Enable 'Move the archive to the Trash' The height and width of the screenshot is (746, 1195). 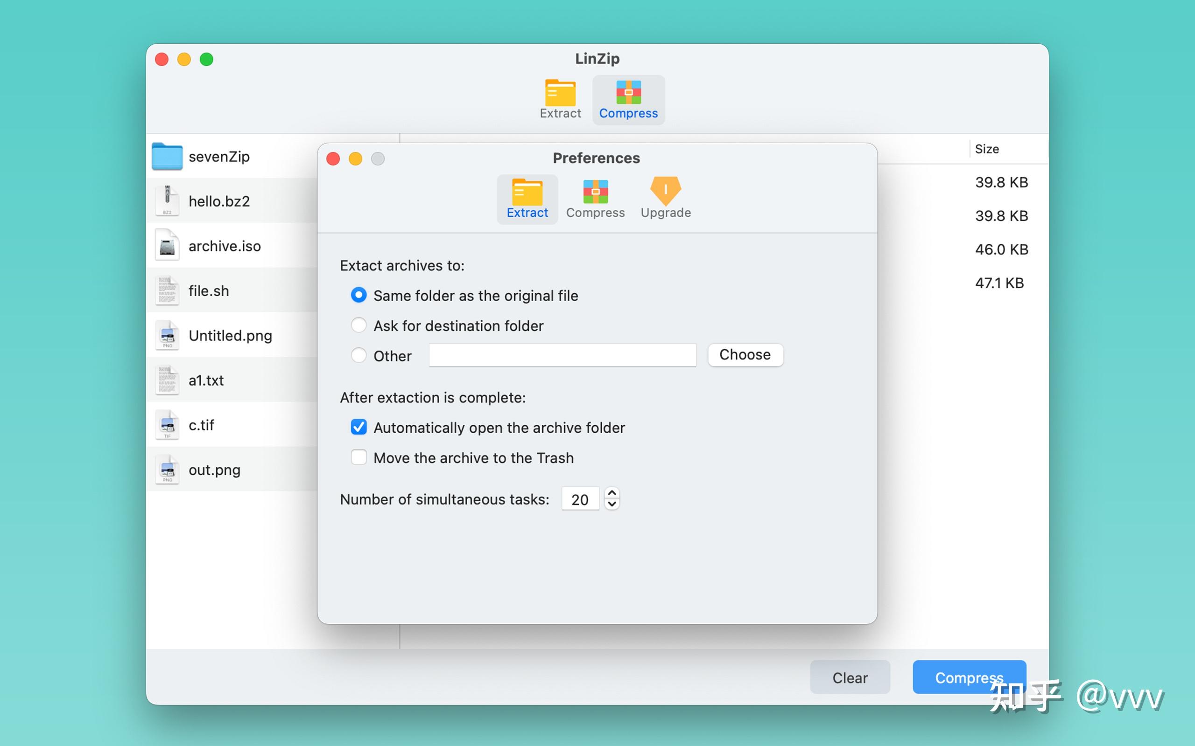click(358, 457)
